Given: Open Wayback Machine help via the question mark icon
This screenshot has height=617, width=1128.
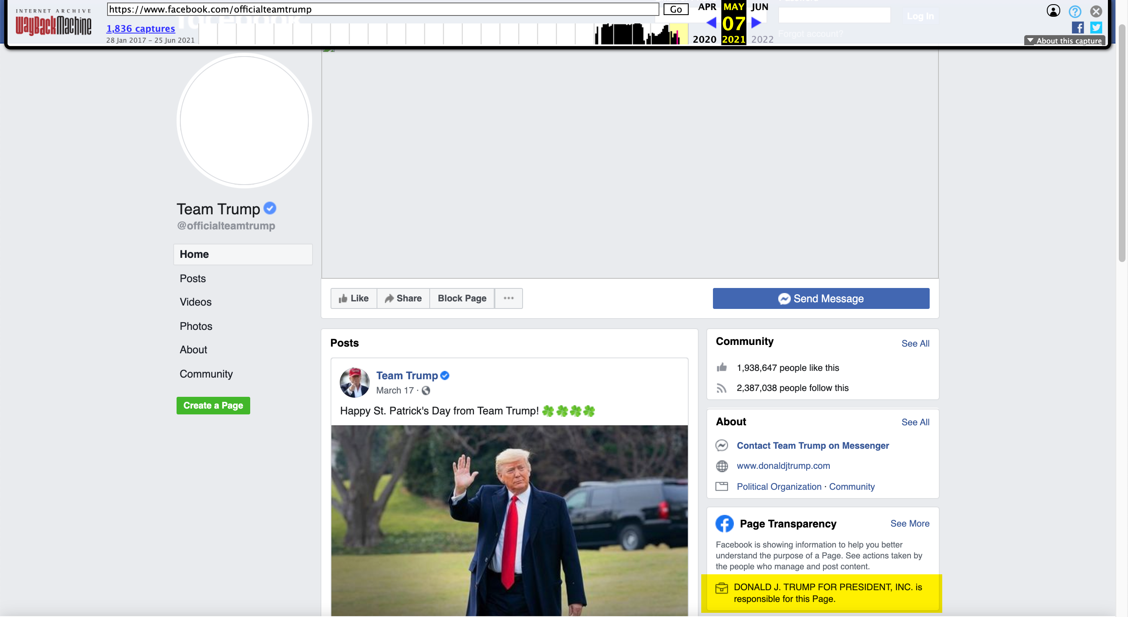Looking at the screenshot, I should tap(1075, 11).
